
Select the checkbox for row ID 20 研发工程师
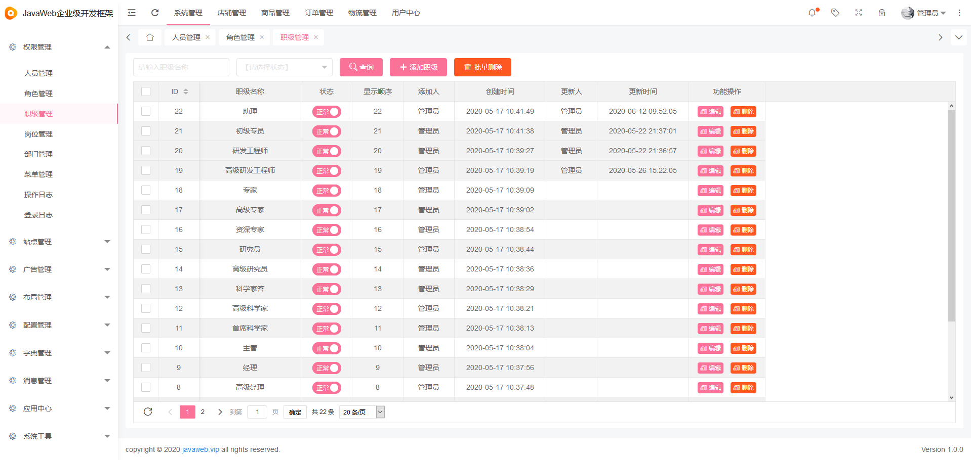coord(146,151)
